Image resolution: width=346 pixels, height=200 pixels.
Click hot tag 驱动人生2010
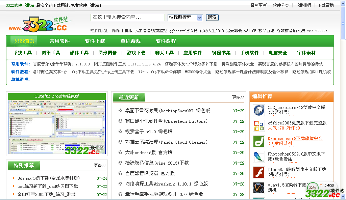pos(212,31)
